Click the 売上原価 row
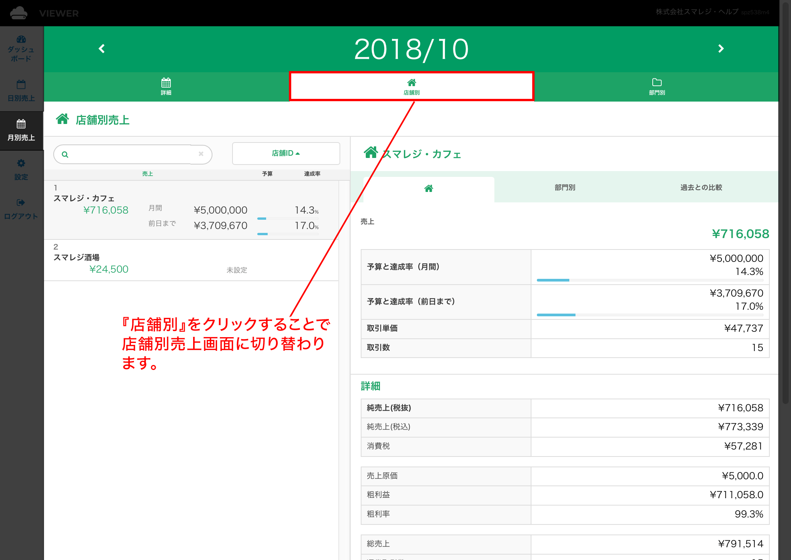This screenshot has height=560, width=791. (565, 476)
